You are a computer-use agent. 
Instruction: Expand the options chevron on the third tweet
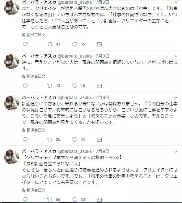coord(176,97)
